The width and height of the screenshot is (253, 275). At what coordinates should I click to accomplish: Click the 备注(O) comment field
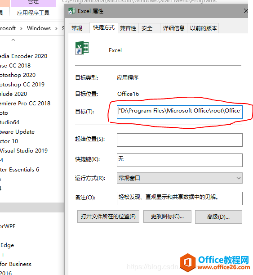[x=180, y=198]
